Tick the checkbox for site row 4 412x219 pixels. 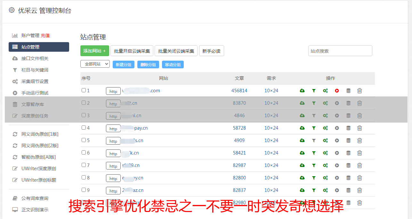pyautogui.click(x=84, y=128)
